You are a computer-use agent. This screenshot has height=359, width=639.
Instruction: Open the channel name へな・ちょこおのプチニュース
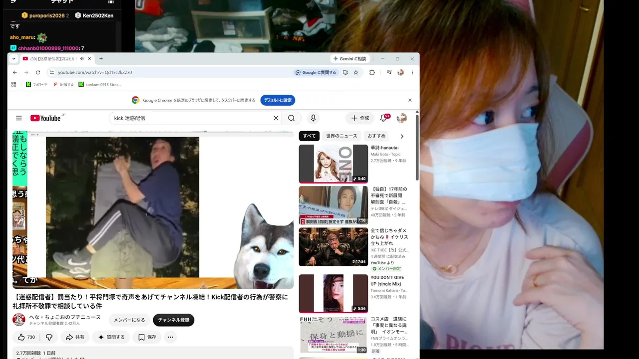pos(65,317)
